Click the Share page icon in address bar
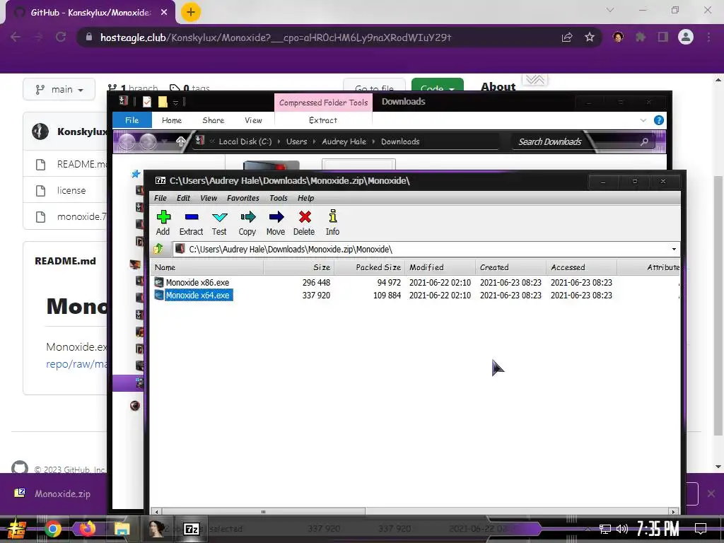The width and height of the screenshot is (724, 543). [x=567, y=37]
